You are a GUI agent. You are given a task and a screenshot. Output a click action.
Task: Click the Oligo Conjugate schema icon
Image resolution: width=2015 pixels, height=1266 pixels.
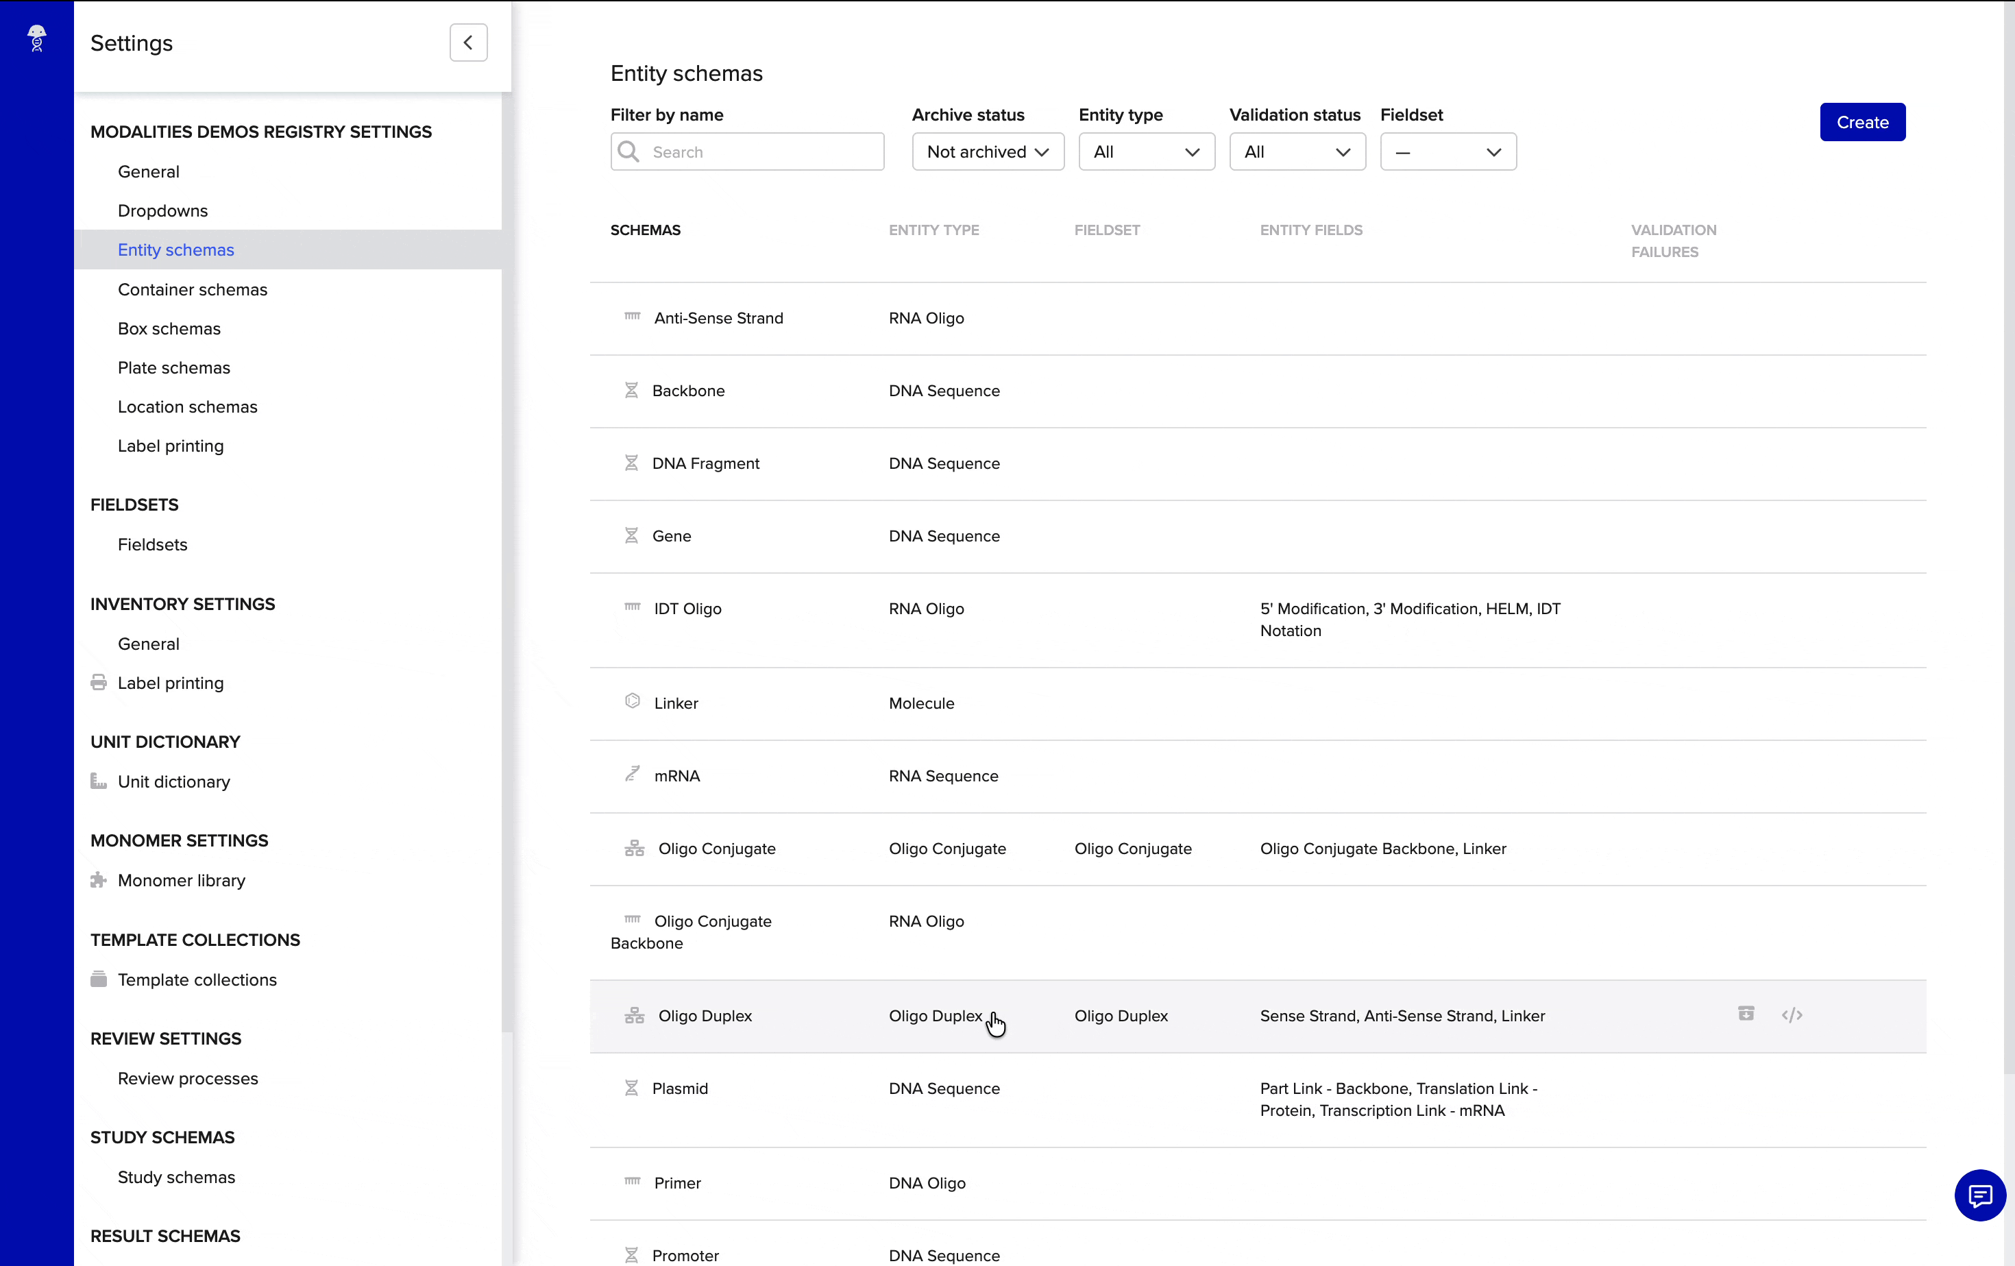(x=634, y=849)
